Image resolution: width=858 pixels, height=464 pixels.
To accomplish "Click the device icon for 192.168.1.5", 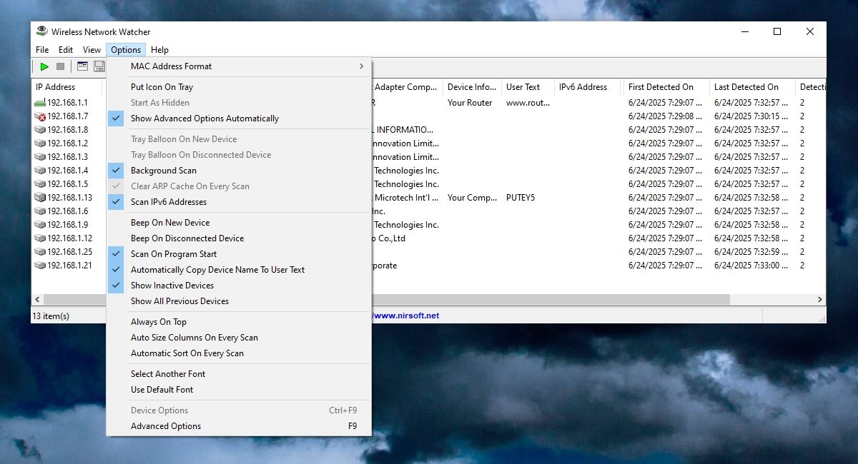I will click(x=40, y=184).
